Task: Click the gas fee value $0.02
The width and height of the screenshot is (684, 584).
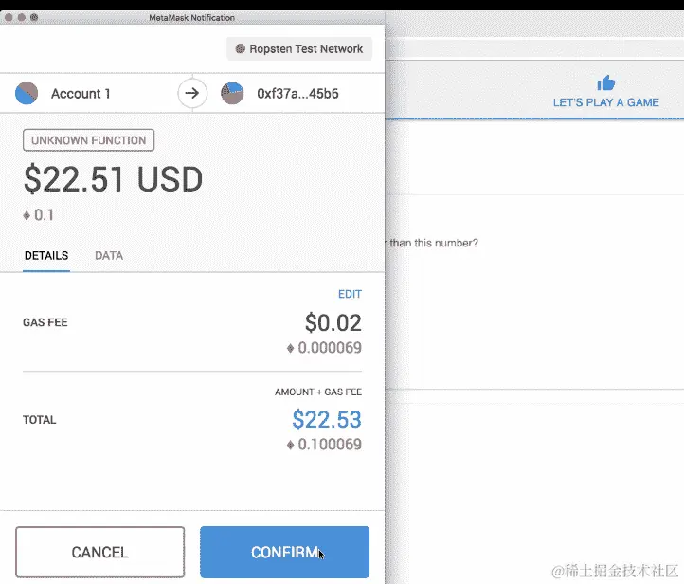Action: (x=333, y=323)
